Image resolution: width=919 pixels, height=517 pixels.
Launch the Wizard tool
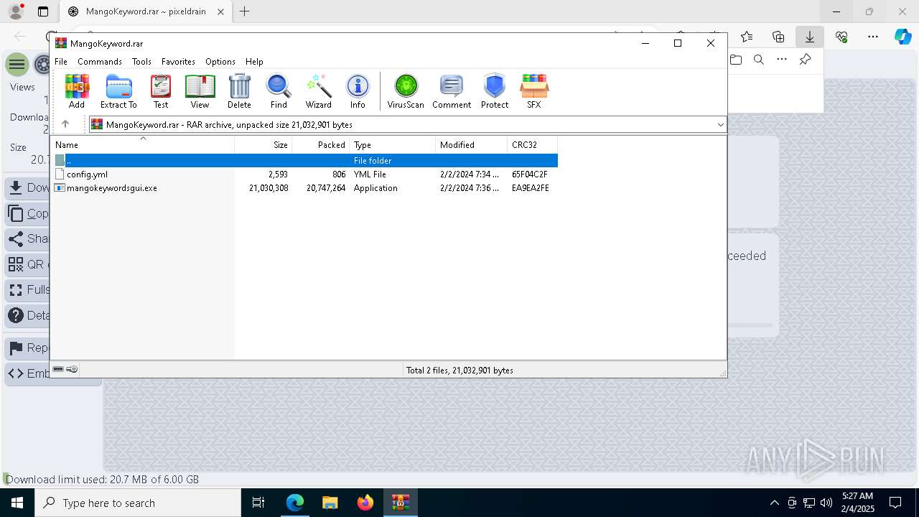click(318, 92)
